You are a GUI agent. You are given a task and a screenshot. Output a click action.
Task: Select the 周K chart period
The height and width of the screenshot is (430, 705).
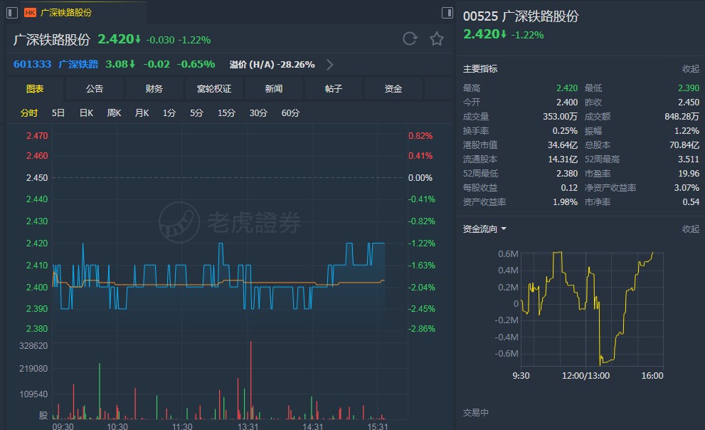[x=115, y=113]
